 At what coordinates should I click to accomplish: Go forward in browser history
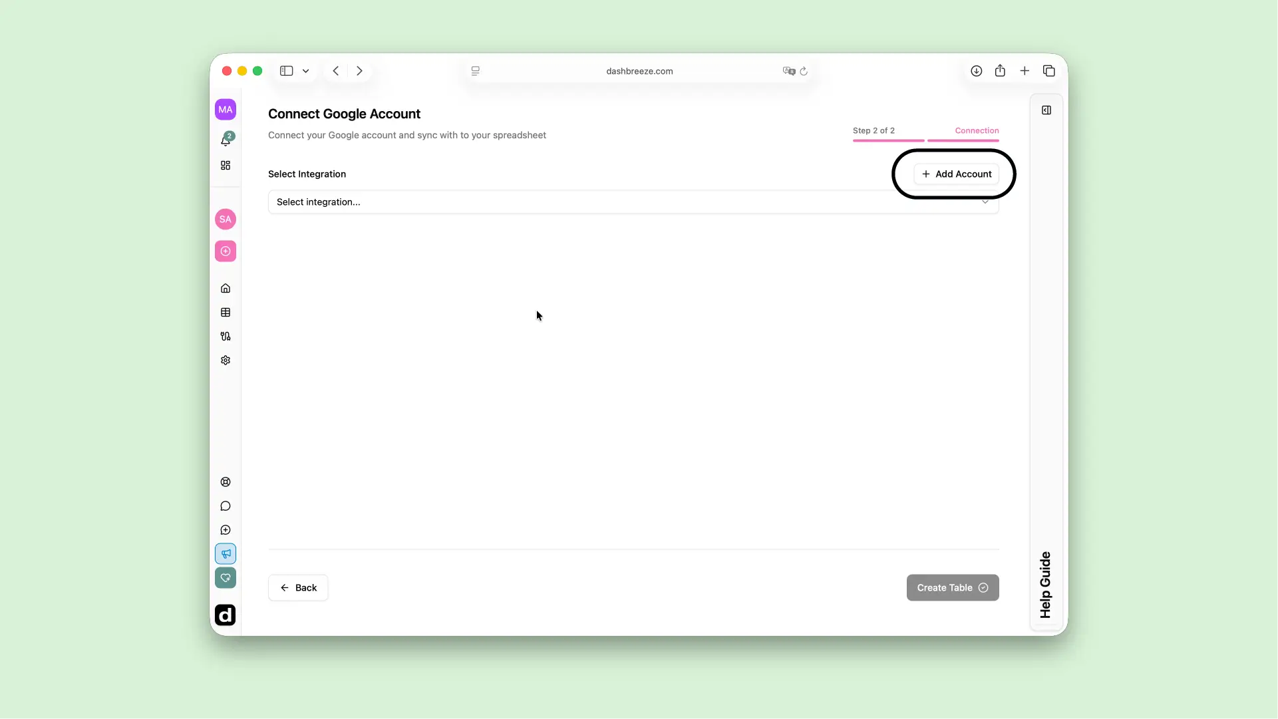(359, 71)
